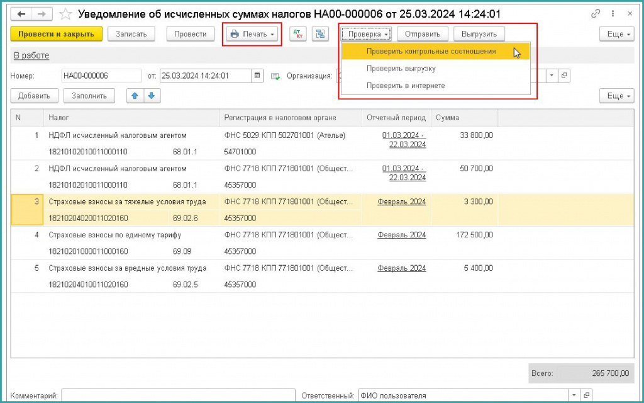Copy link to document icon
The image size is (644, 403).
click(x=596, y=14)
